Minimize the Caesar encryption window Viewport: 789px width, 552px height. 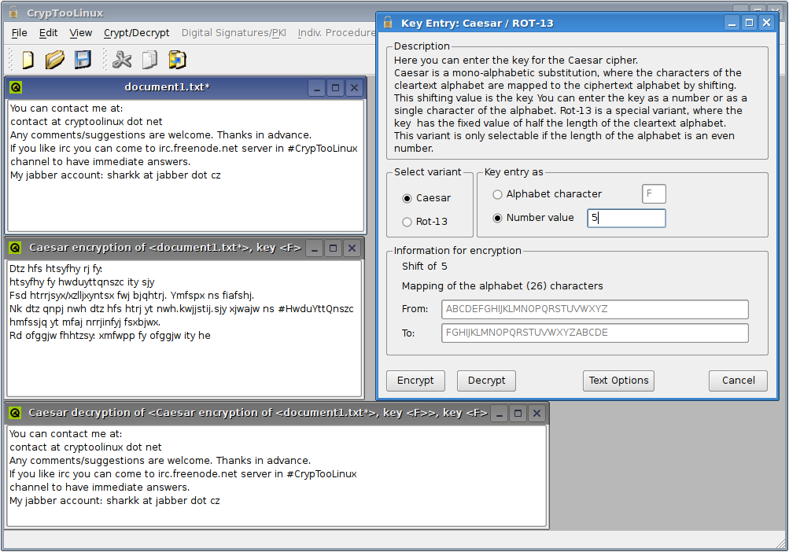click(315, 248)
